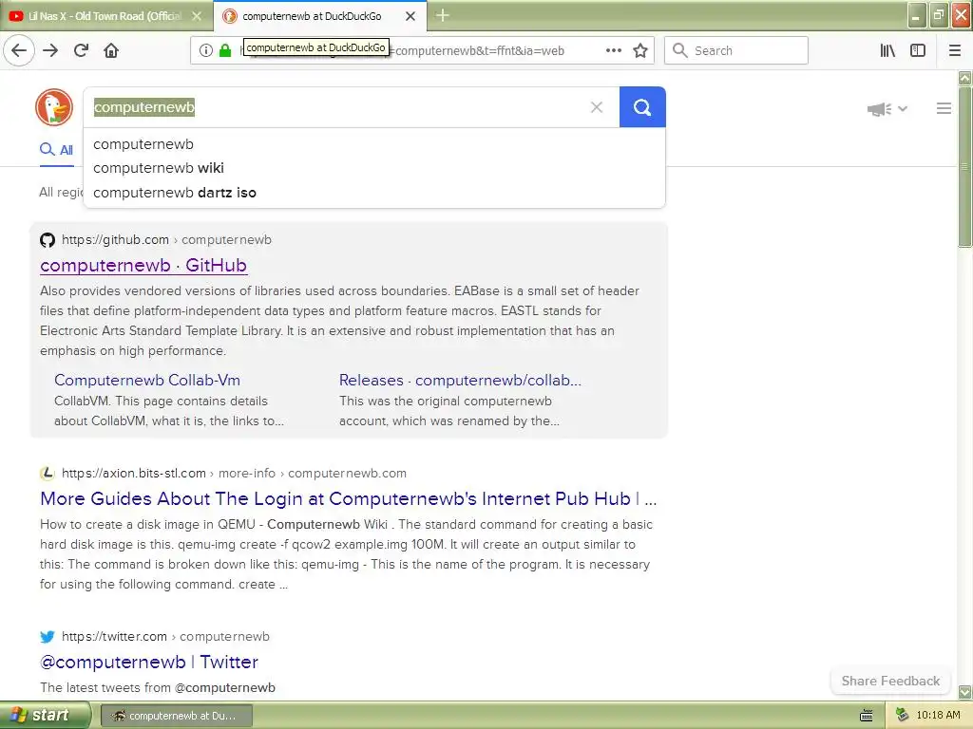Click the address bar URL text

[x=479, y=51]
